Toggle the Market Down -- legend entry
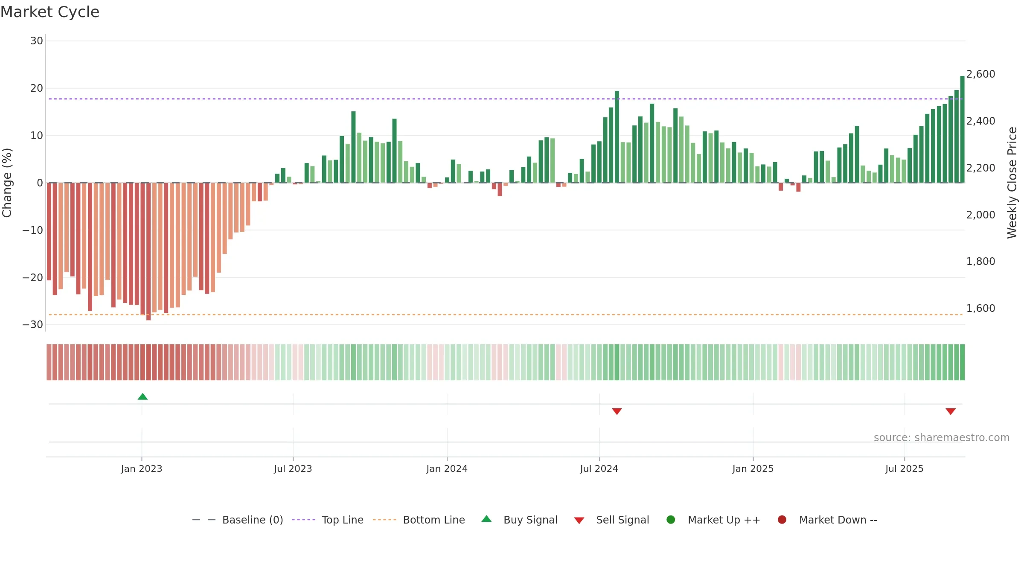Viewport: 1024px width, 576px height. [827, 520]
